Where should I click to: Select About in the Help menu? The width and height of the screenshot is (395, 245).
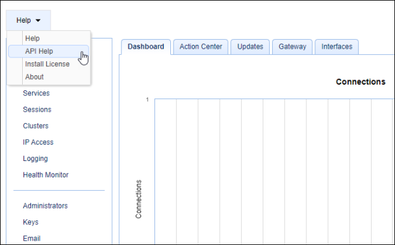[35, 77]
